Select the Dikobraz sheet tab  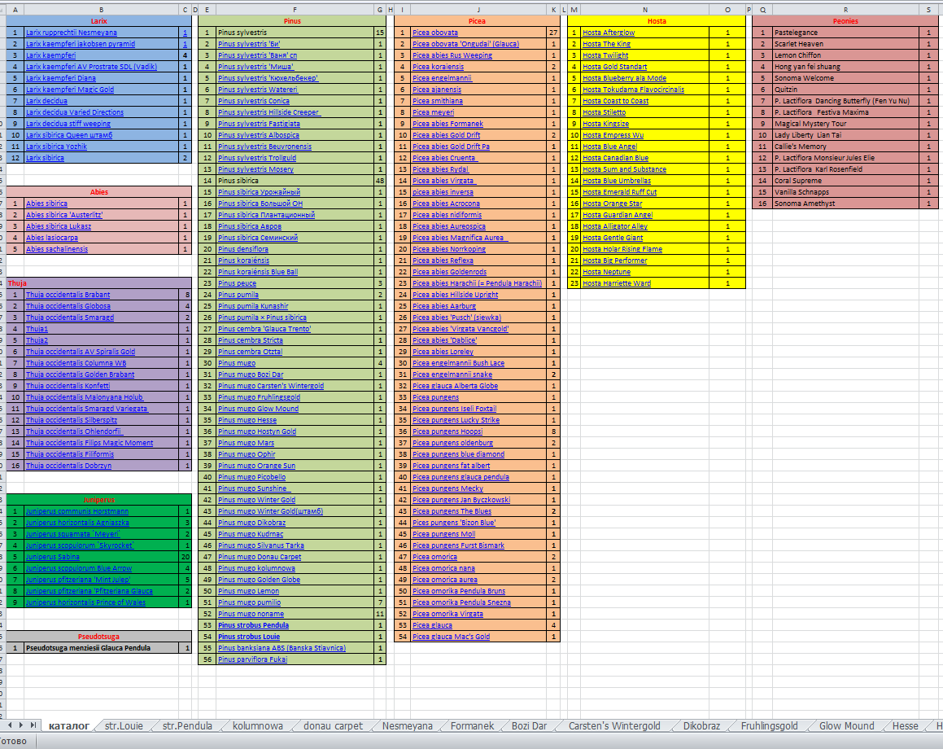pyautogui.click(x=701, y=725)
